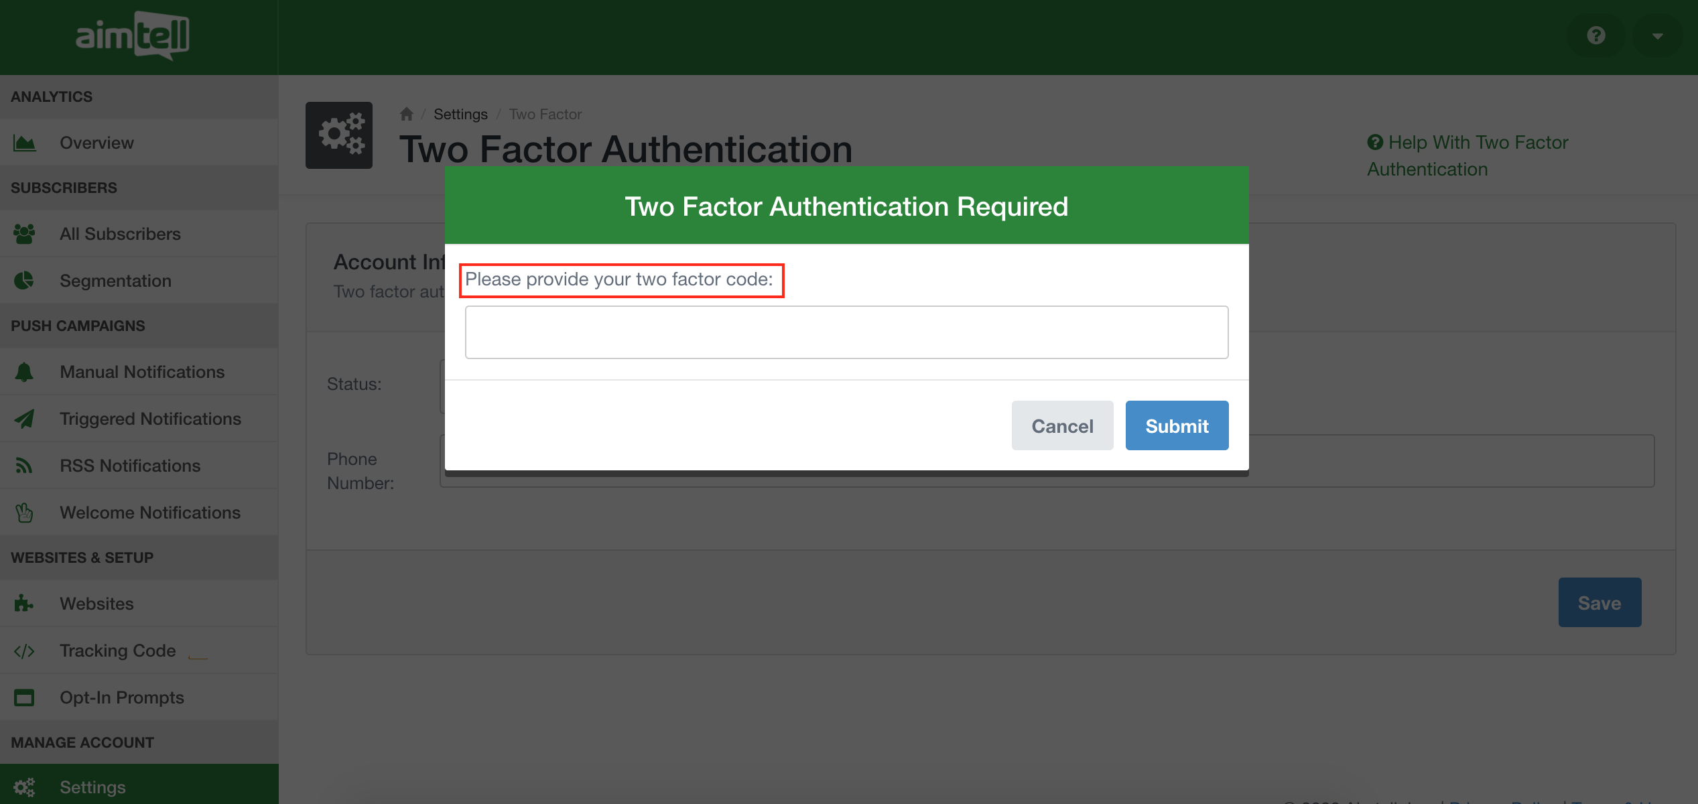Screen dimensions: 1698x804
Task: Click the Tracking Code brackets icon
Action: (24, 651)
